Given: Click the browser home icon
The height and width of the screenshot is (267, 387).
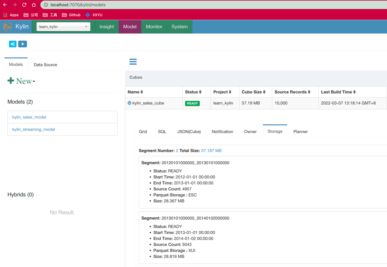Looking at the screenshot, I should coord(34,5).
